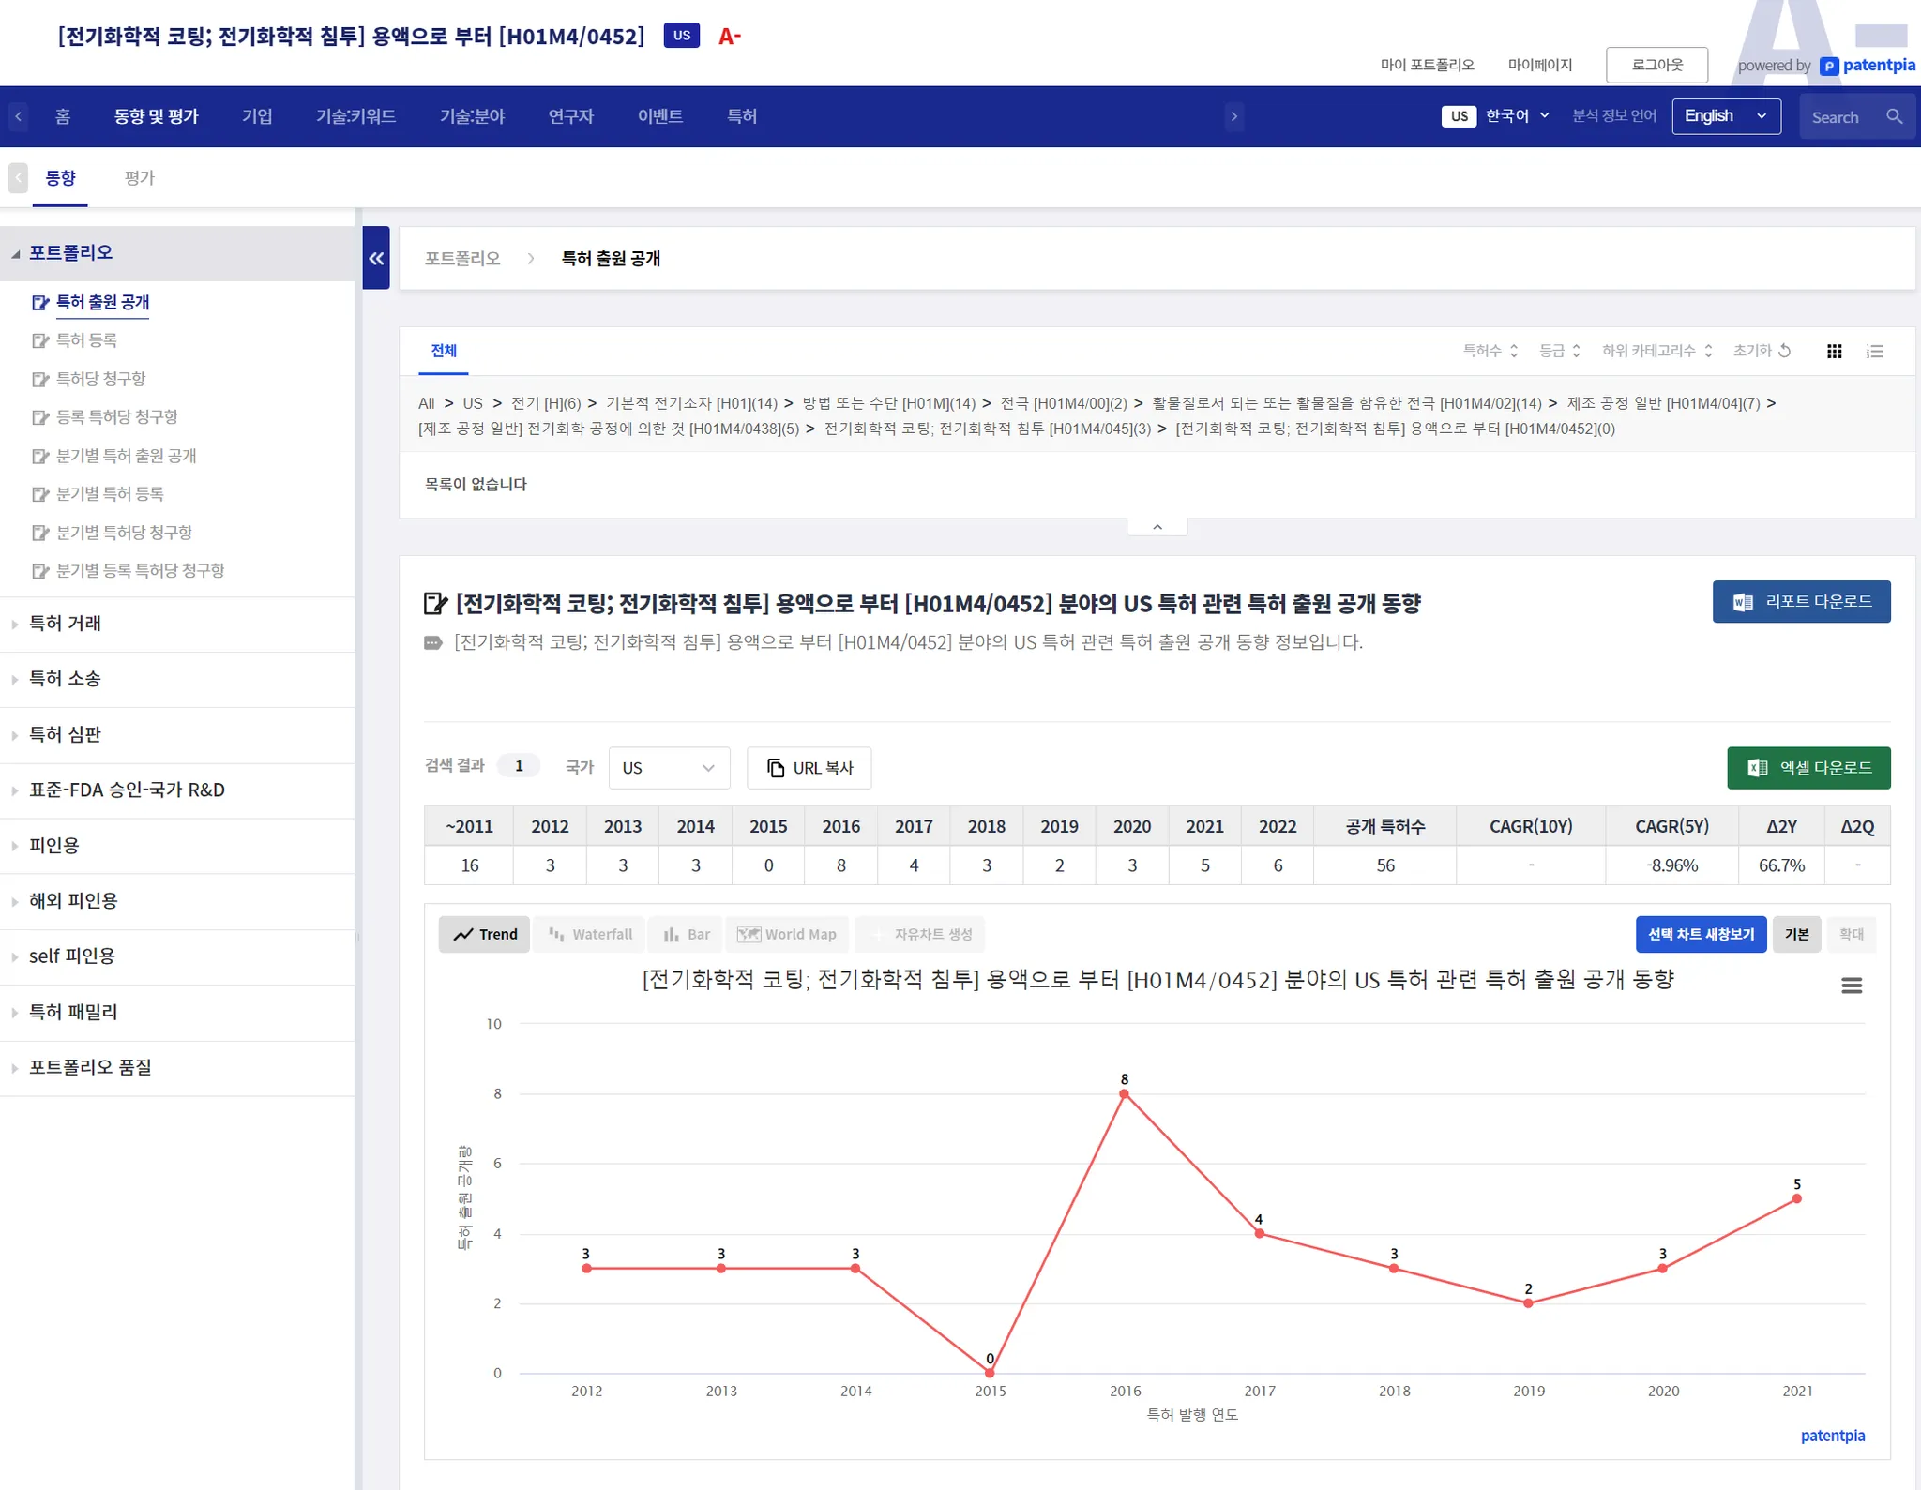Open the 평가 tab

139,178
